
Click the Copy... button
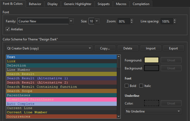[105, 48]
